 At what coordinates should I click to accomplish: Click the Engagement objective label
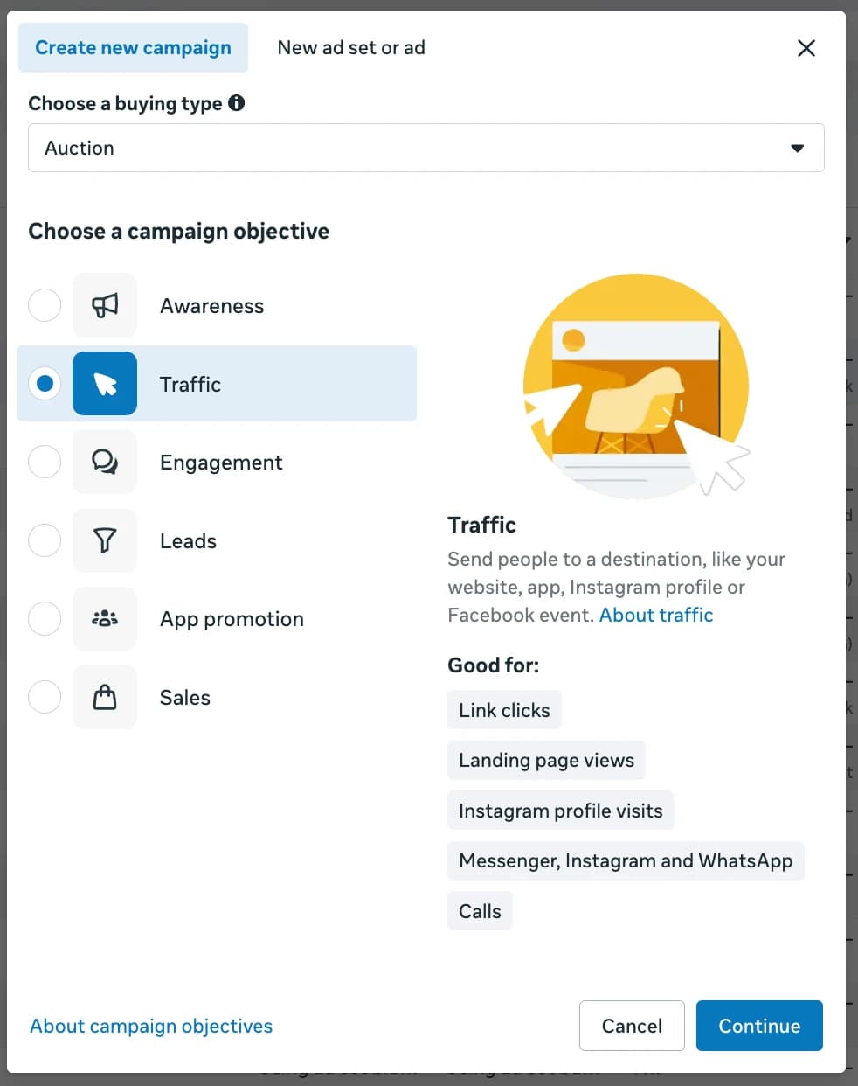(221, 463)
